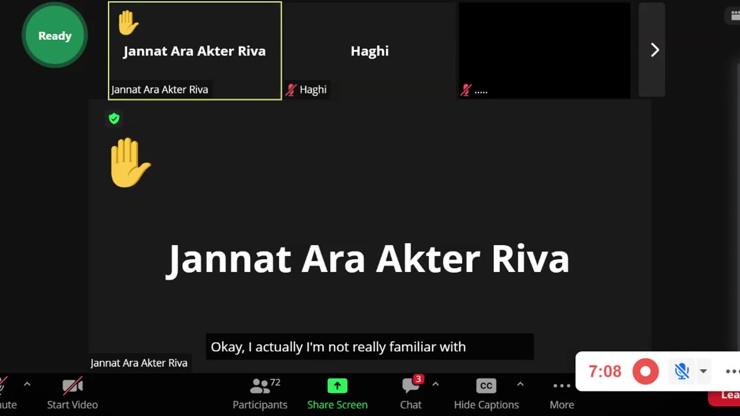Click muted mic icon on dotted-name thumbnail
Image resolution: width=740 pixels, height=416 pixels.
click(x=466, y=90)
